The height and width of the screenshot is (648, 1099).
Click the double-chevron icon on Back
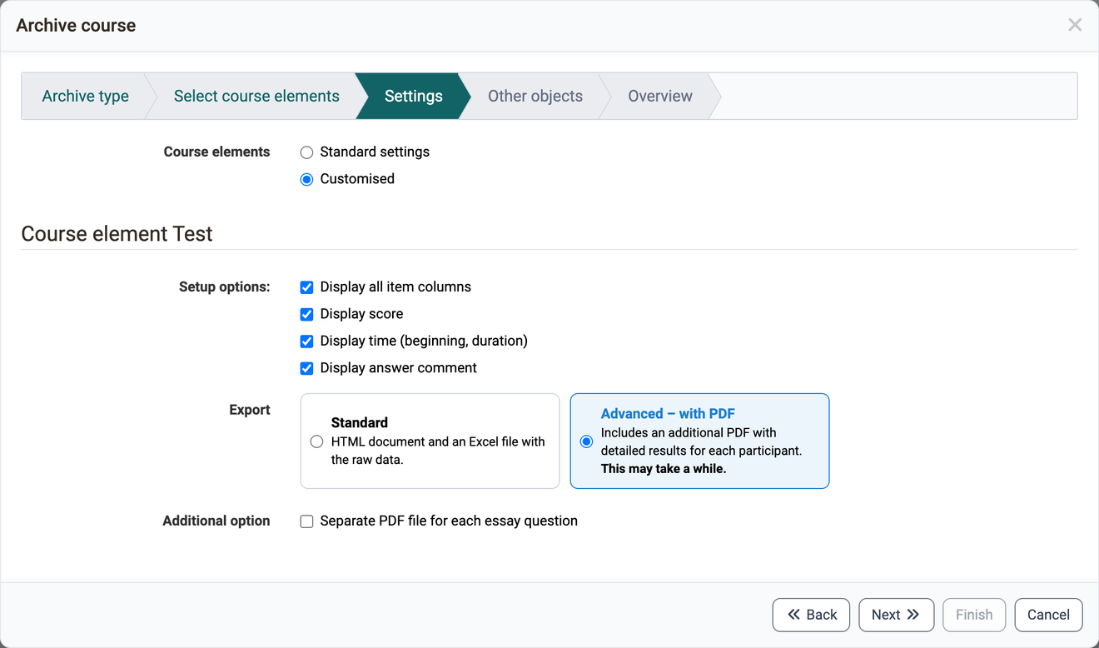pos(793,615)
